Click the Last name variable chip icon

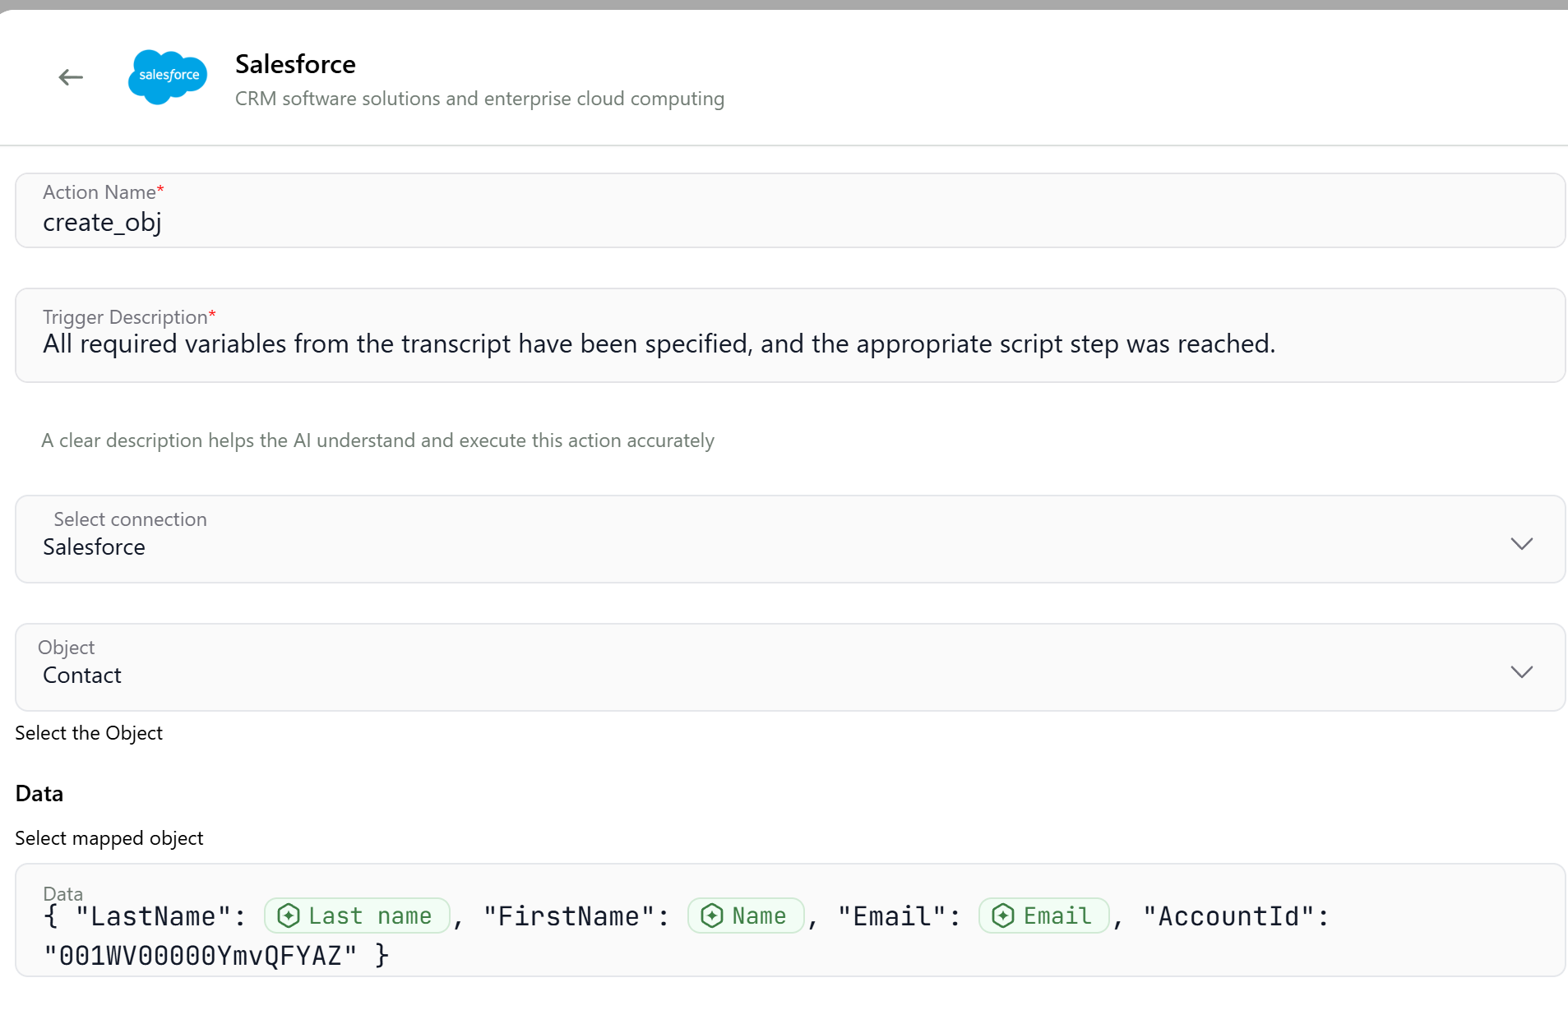point(289,915)
